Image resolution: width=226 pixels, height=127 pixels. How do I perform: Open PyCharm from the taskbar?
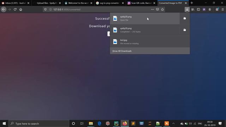click(116, 123)
